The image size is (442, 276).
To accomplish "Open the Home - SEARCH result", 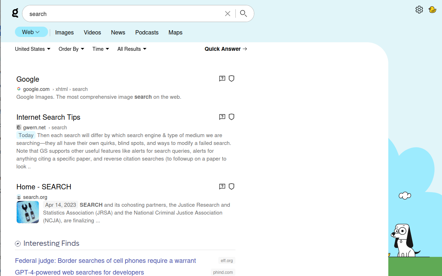I will [44, 187].
